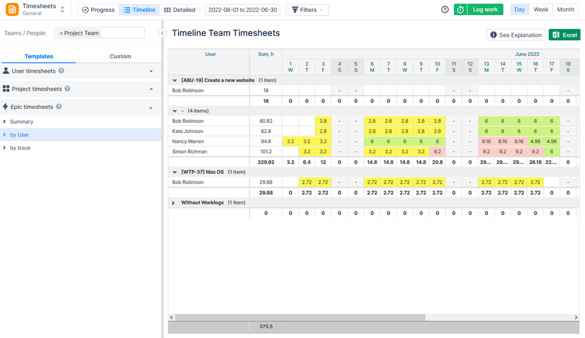
Task: Switch to Week view
Action: tap(540, 9)
